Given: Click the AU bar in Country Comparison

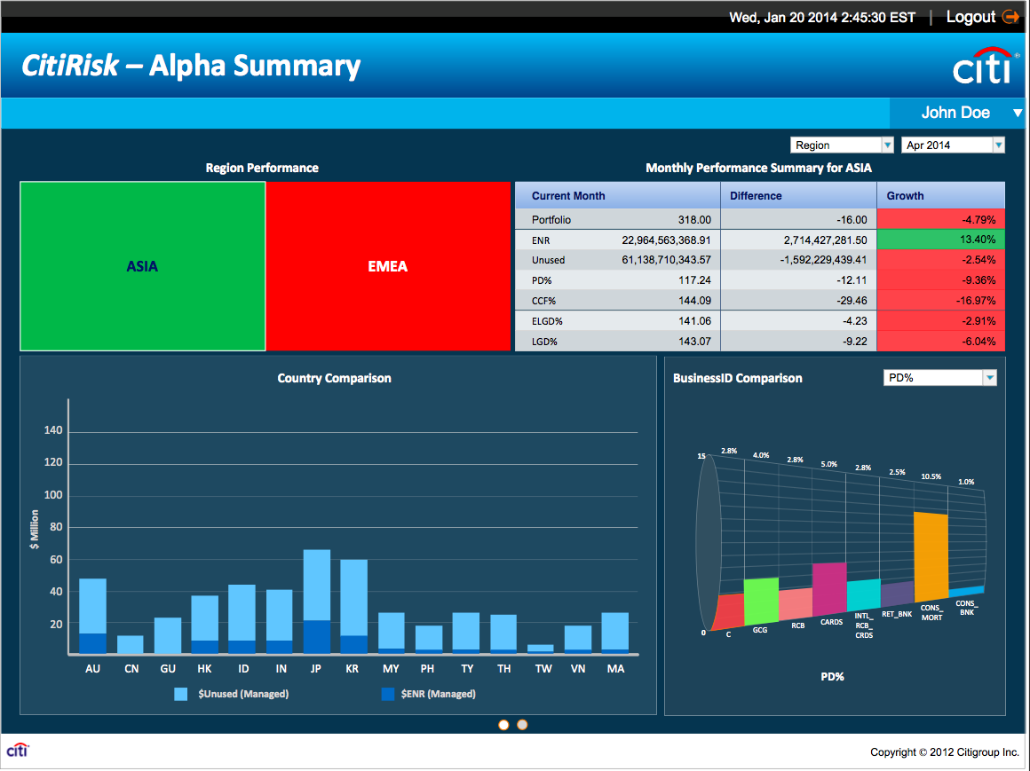Looking at the screenshot, I should [92, 616].
